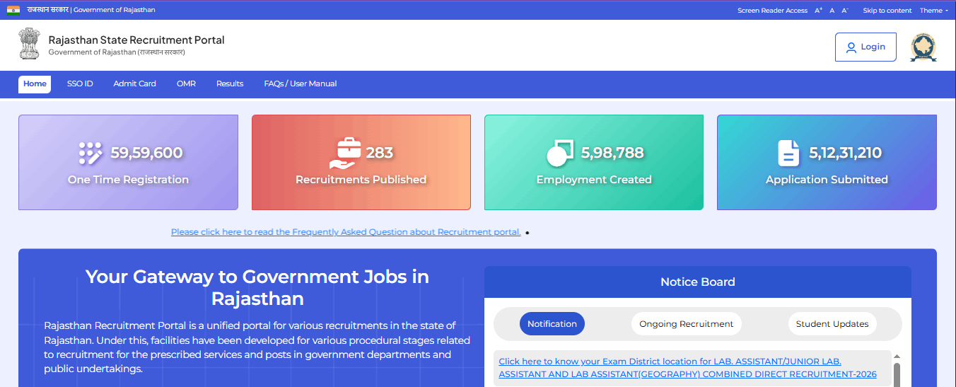The image size is (956, 387).
Task: Click the Employment Created icon
Action: [561, 153]
